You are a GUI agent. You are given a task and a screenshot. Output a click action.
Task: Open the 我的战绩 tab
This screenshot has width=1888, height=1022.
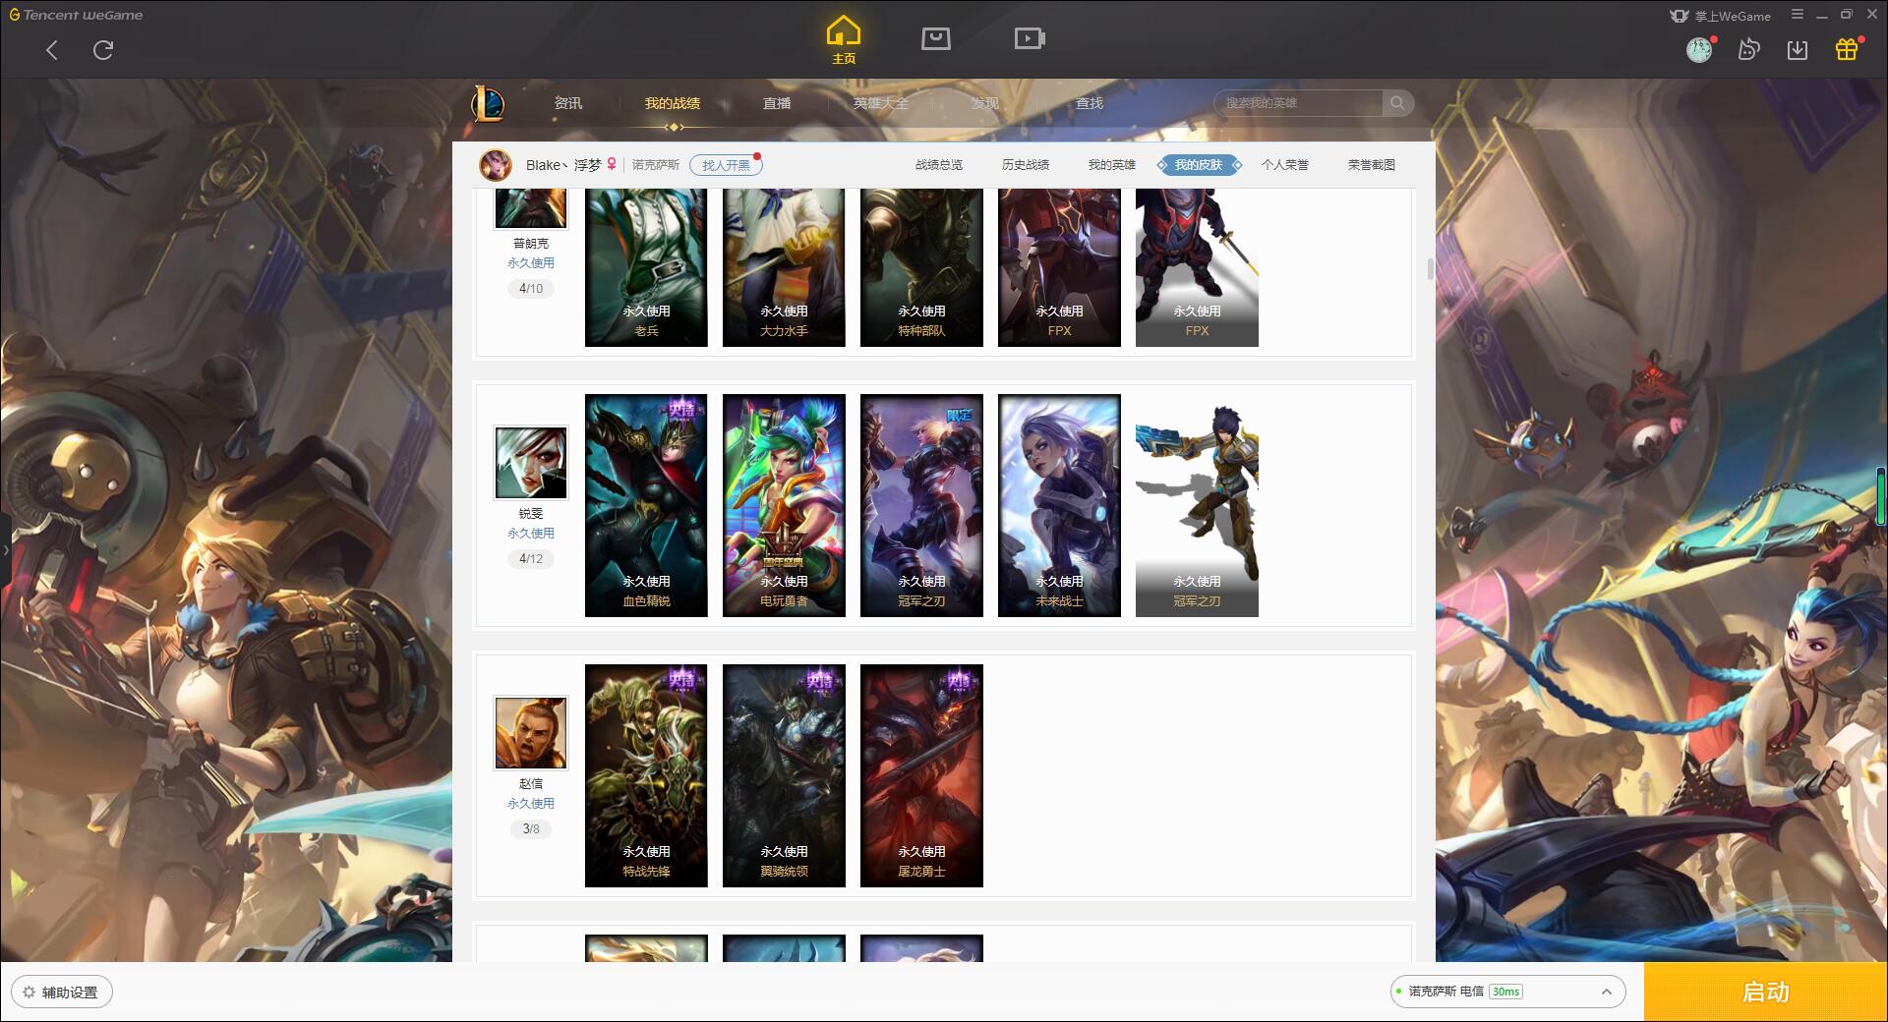673,103
